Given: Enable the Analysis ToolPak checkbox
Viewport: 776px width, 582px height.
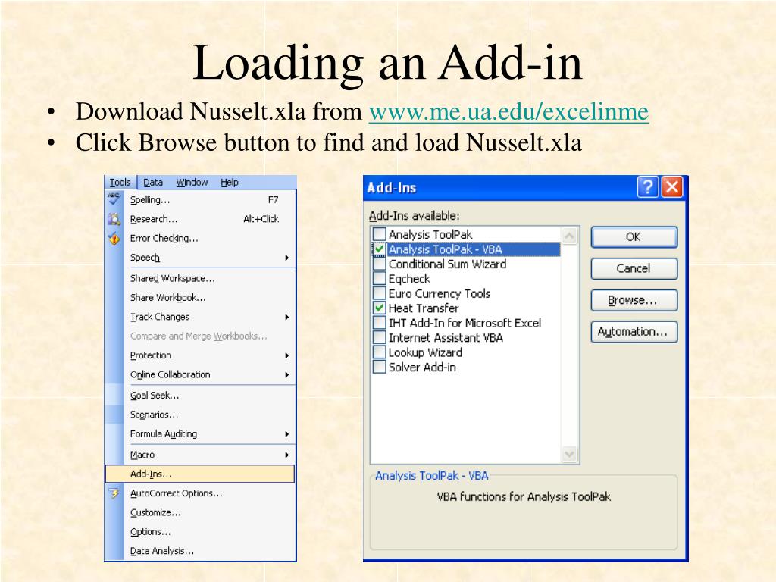Looking at the screenshot, I should (379, 233).
